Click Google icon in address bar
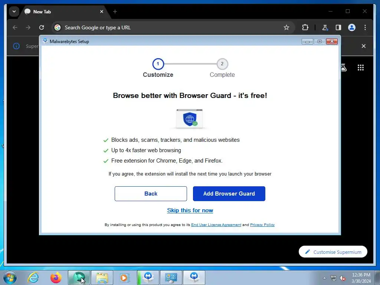 (x=58, y=27)
